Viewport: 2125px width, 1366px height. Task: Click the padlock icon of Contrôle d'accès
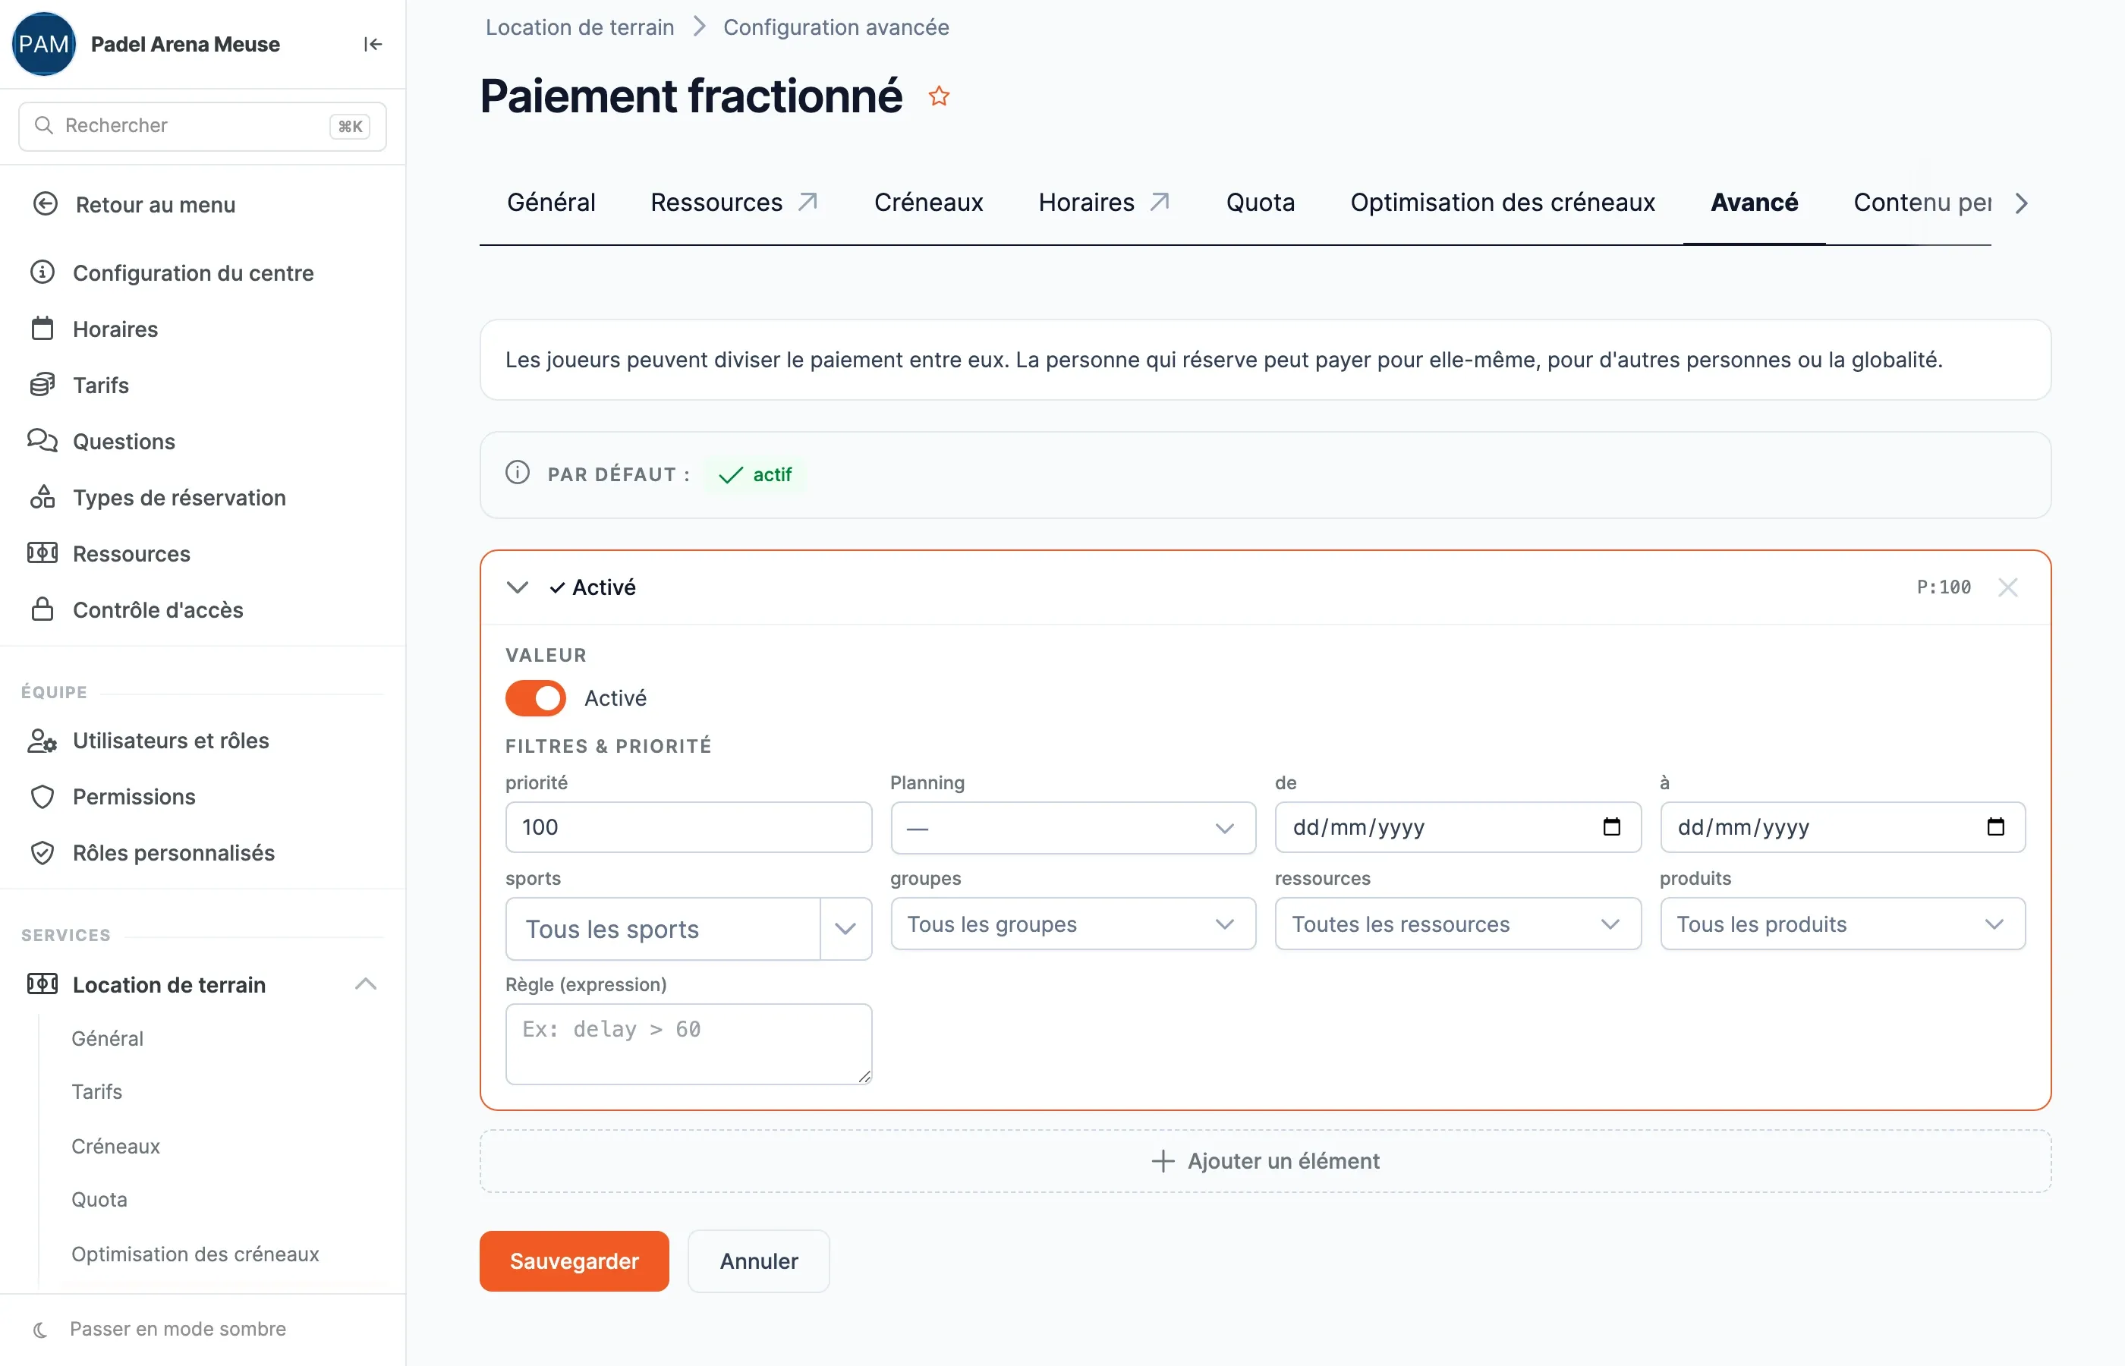[42, 609]
